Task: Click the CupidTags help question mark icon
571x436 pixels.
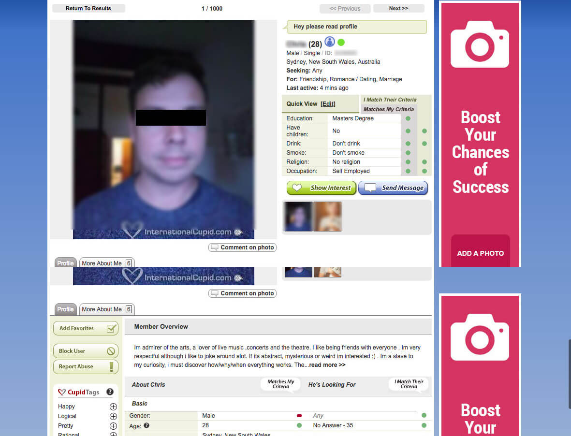Action: click(x=110, y=392)
